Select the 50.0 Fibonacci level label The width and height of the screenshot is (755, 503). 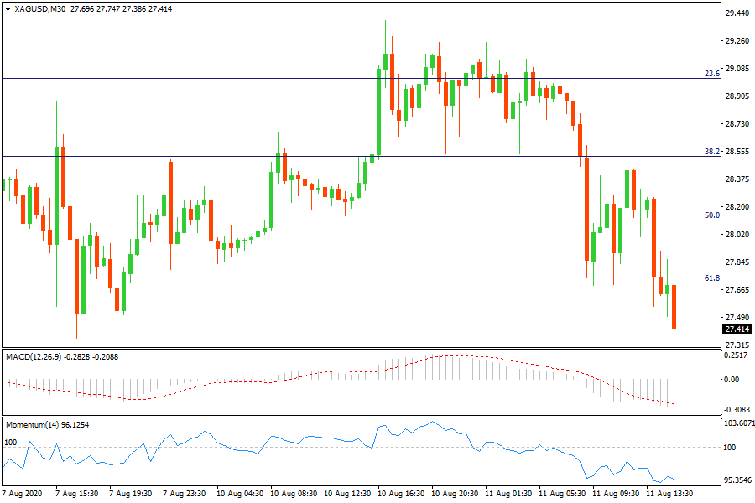click(711, 215)
